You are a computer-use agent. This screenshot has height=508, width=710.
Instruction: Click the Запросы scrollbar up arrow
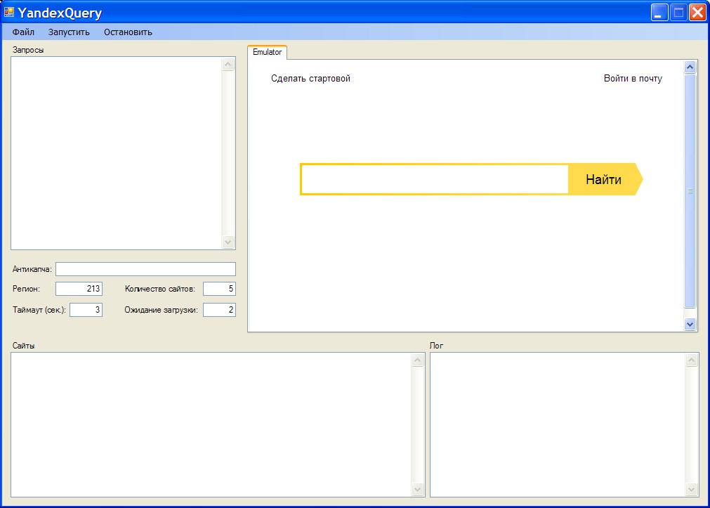tap(228, 65)
